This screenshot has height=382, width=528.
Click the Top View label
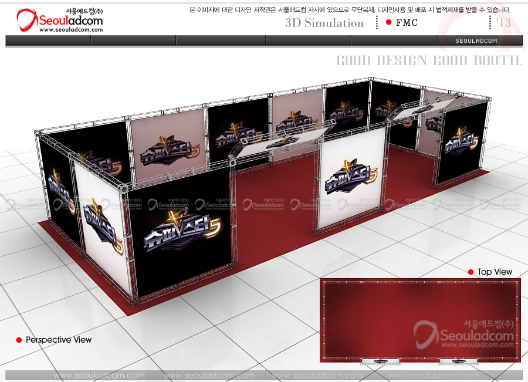pos(495,272)
